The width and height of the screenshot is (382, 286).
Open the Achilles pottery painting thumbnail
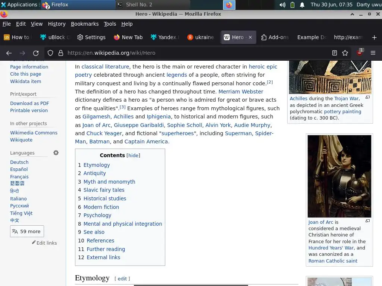coord(330,77)
